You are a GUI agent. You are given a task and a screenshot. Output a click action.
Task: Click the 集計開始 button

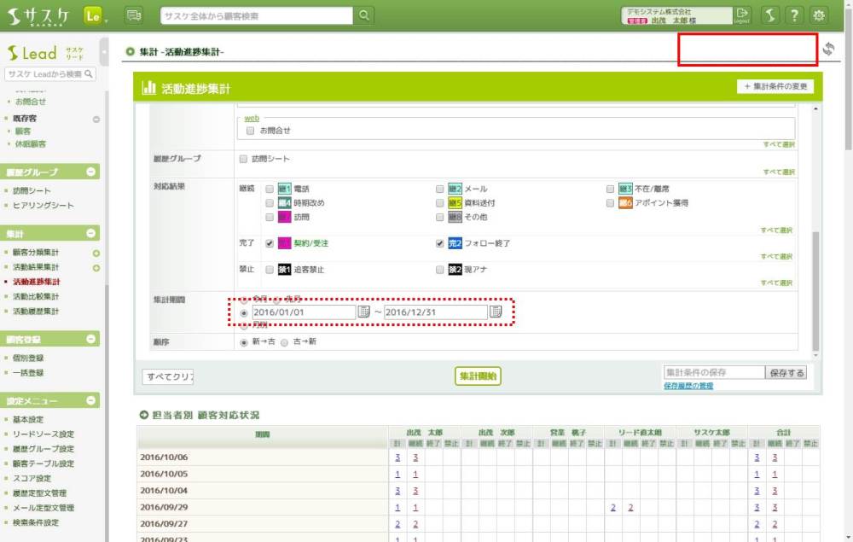(x=478, y=376)
